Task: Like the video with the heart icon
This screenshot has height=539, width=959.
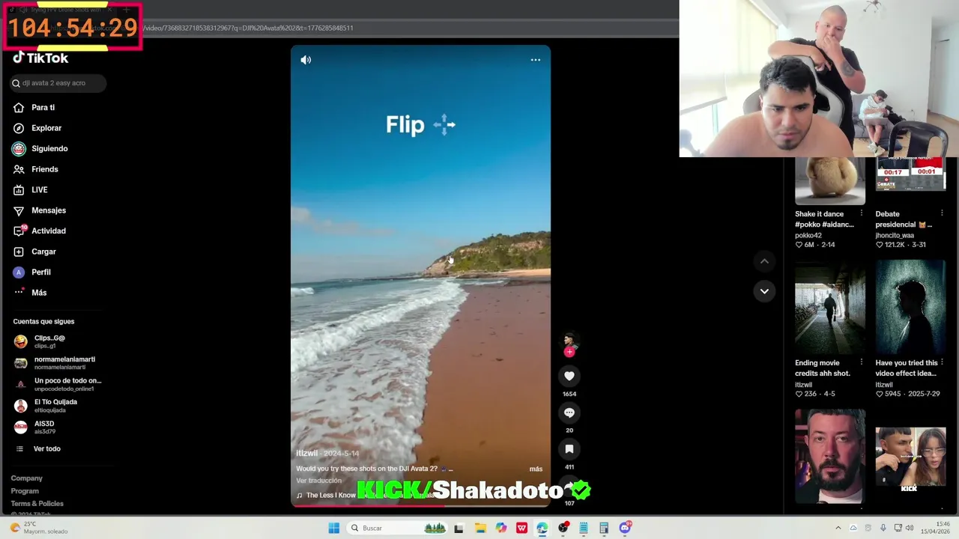Action: pyautogui.click(x=569, y=376)
